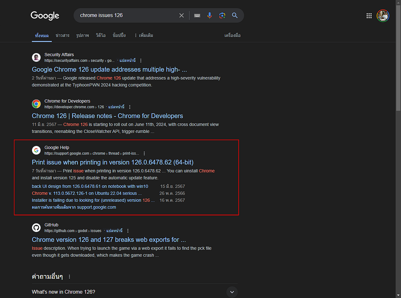The width and height of the screenshot is (401, 298).
Task: Open "Print issue when printing in version" link
Action: click(112, 162)
